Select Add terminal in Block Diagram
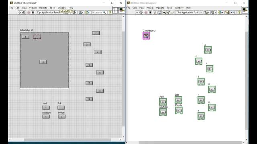The height and width of the screenshot is (144, 257). pyautogui.click(x=163, y=102)
